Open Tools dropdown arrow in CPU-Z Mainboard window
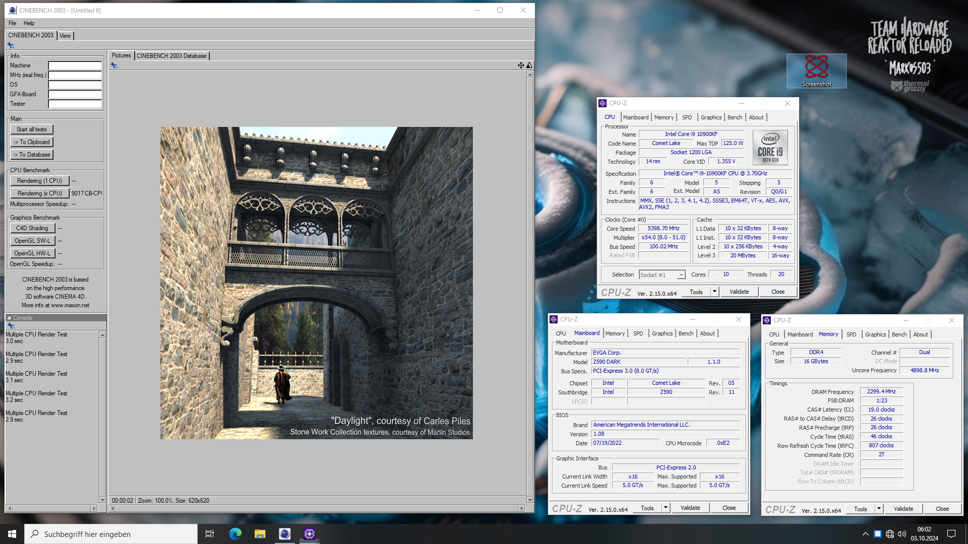The height and width of the screenshot is (544, 968). (665, 508)
